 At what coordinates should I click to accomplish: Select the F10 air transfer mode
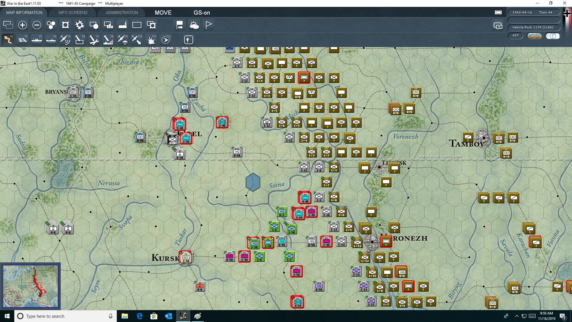[137, 40]
